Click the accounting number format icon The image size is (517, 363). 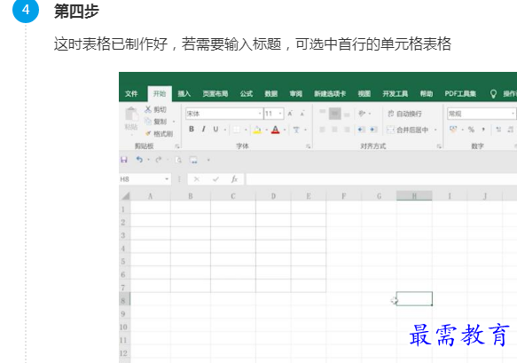(x=454, y=130)
